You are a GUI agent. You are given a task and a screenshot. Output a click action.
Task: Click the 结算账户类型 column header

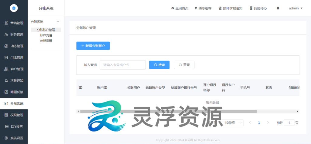(155, 87)
